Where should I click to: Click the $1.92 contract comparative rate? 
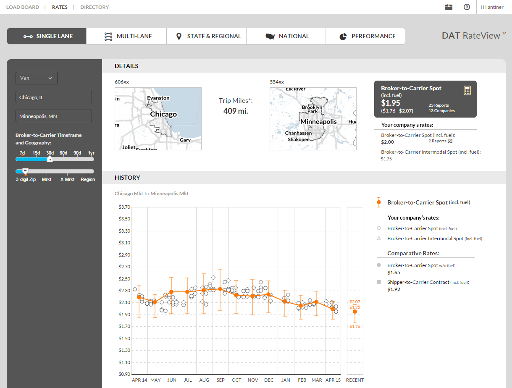394,289
